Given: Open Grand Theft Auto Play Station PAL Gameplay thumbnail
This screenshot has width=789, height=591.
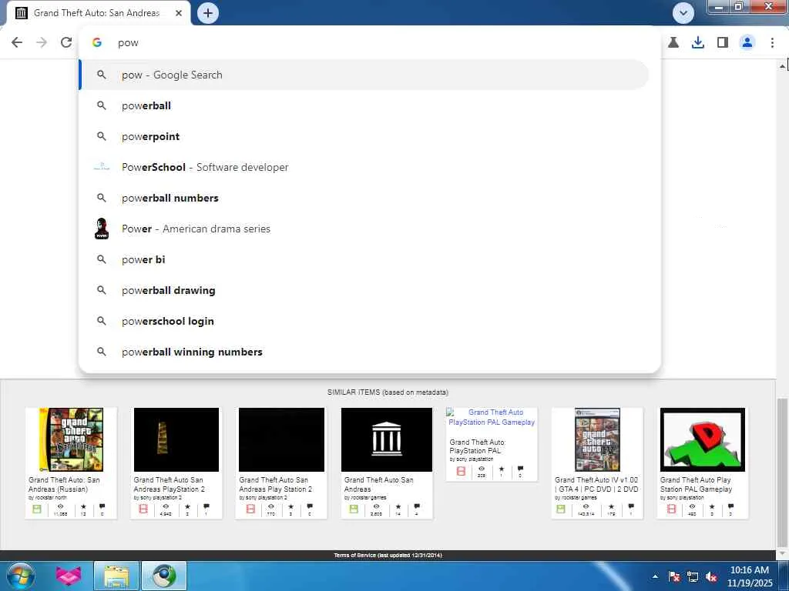Looking at the screenshot, I should 703,439.
